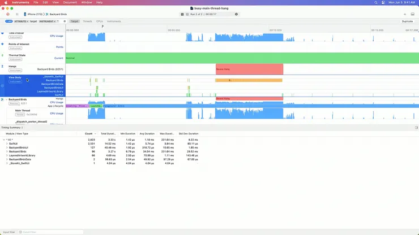Collapse the Backyard Birds process track
The image size is (419, 235).
(x=6, y=99)
